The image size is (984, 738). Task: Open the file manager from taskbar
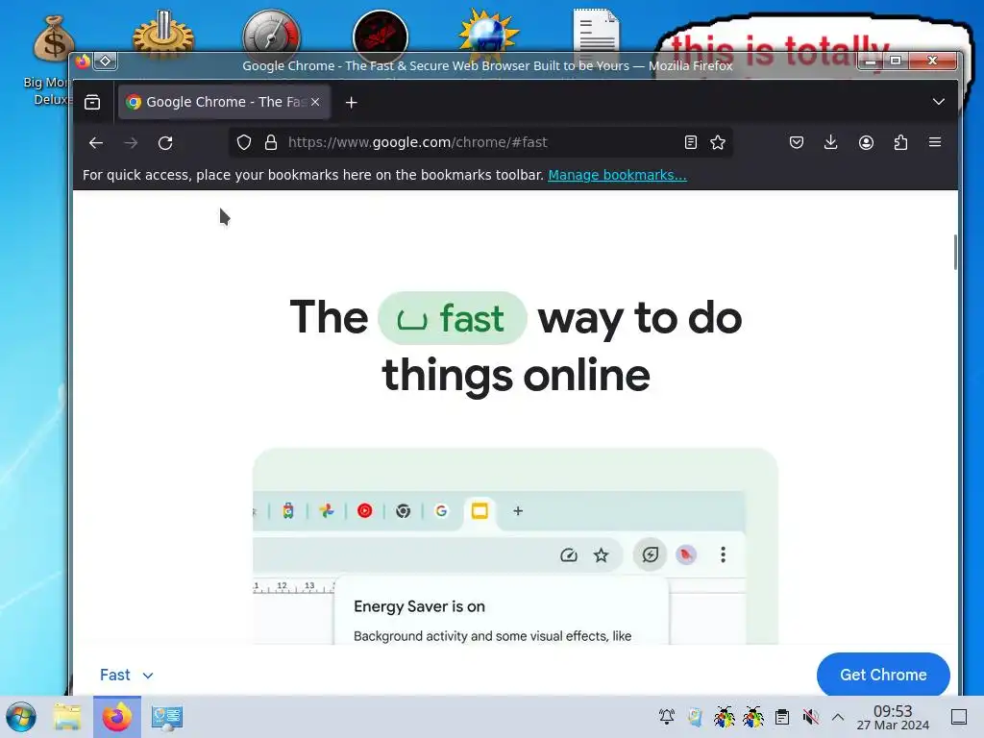(x=67, y=717)
